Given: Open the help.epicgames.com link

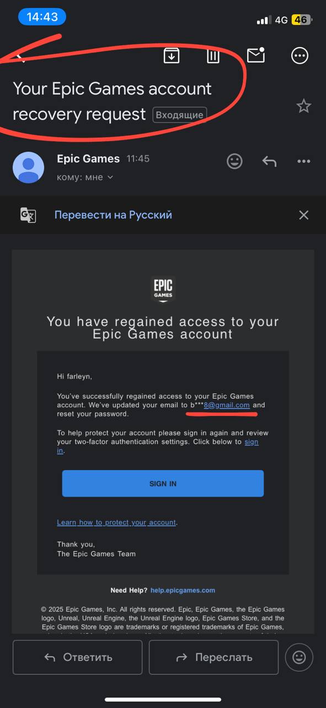Looking at the screenshot, I should [183, 590].
